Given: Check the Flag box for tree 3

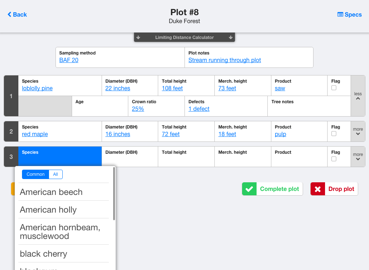Looking at the screenshot, I should [334, 159].
